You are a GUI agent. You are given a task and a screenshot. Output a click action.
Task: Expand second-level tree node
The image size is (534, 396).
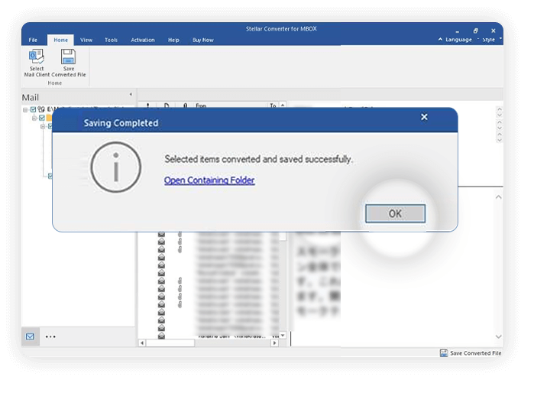click(x=34, y=118)
